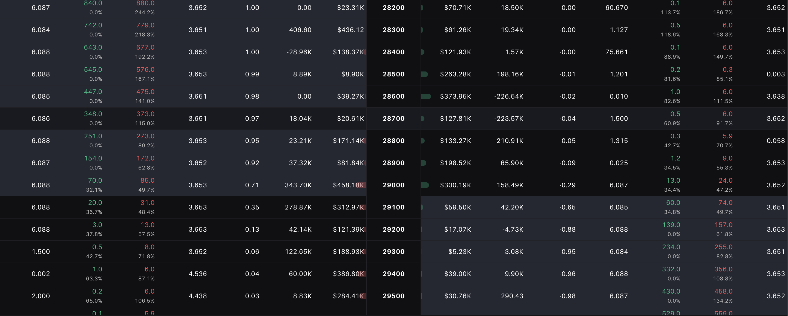Click the green 70.0 call bid price

[x=95, y=180]
